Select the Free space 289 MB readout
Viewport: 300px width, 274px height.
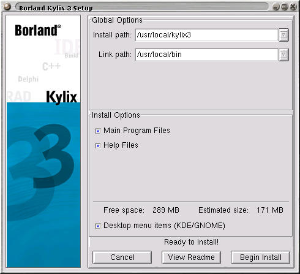pos(141,210)
